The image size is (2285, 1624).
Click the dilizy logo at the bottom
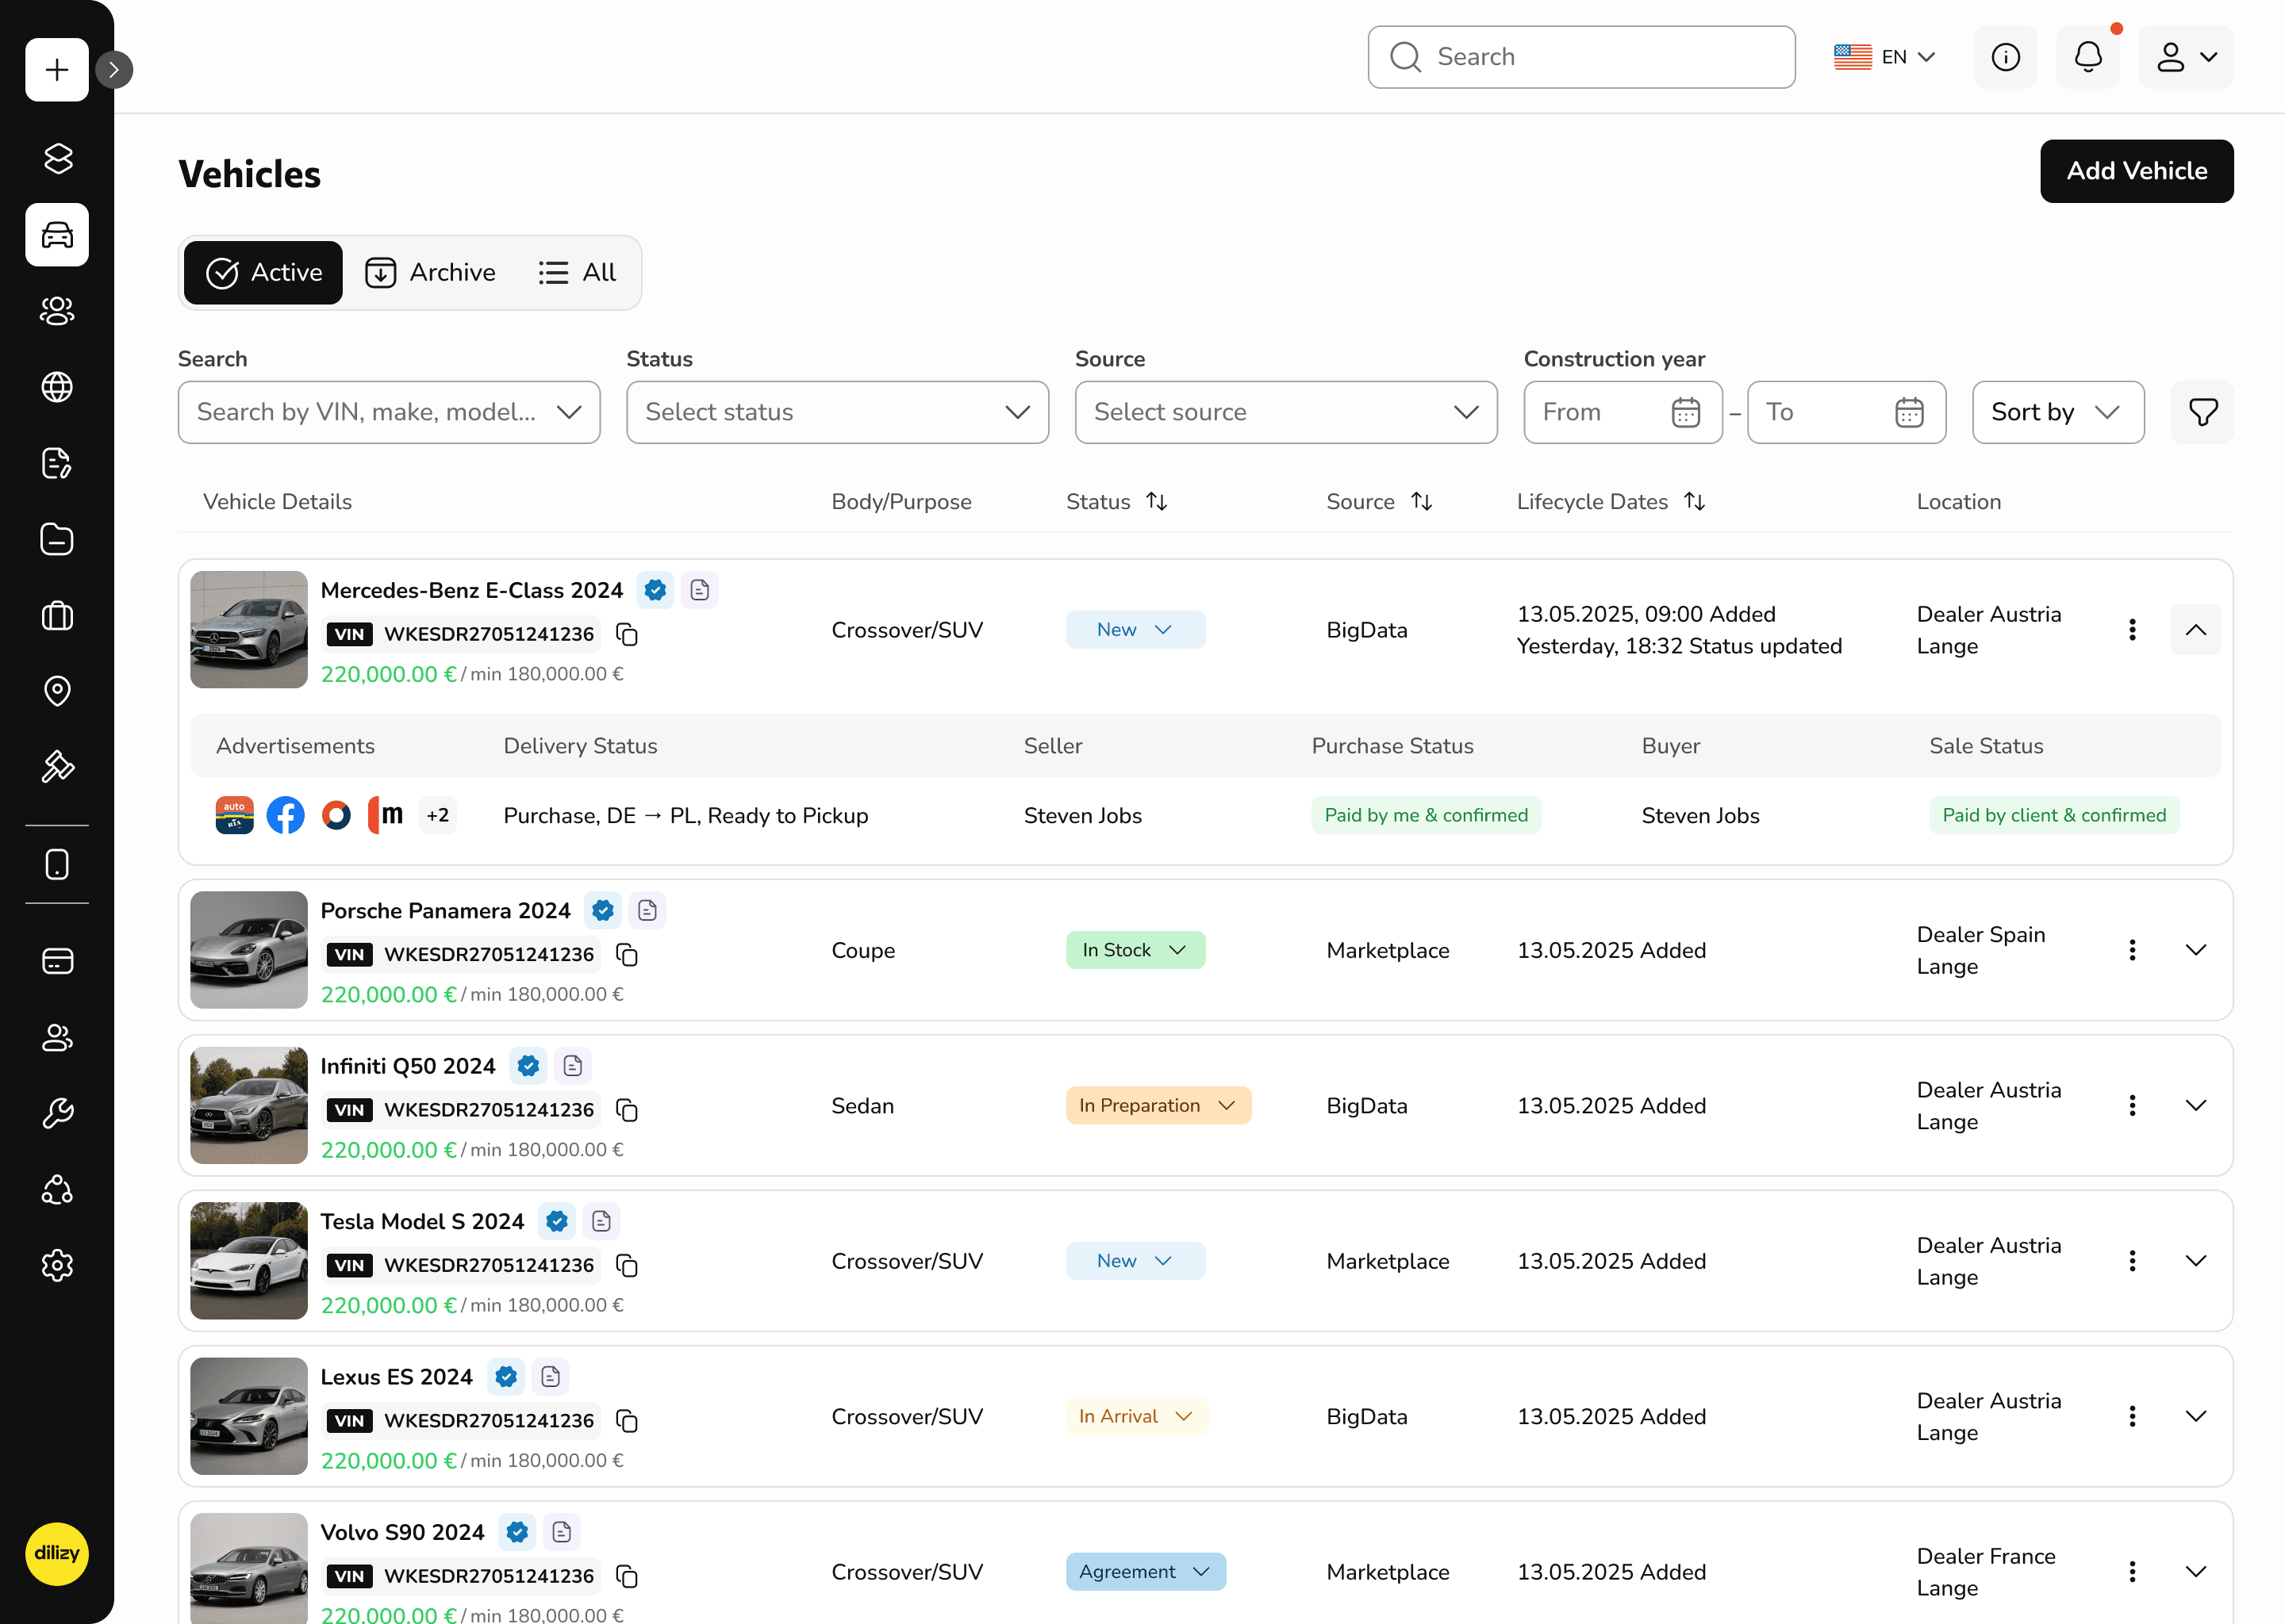point(57,1554)
